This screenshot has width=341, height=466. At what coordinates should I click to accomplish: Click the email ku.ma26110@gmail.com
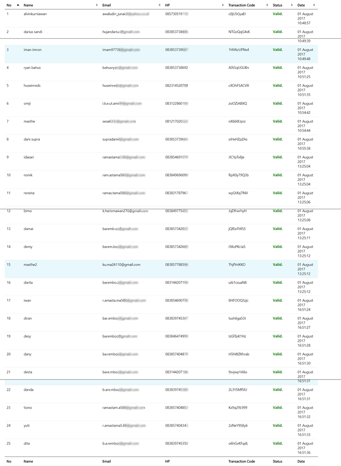click(121, 265)
